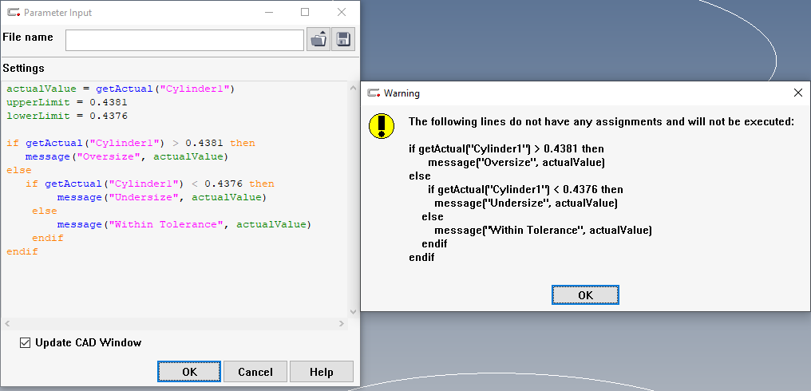Minimize the Parameter Input window
The width and height of the screenshot is (811, 391).
268,12
